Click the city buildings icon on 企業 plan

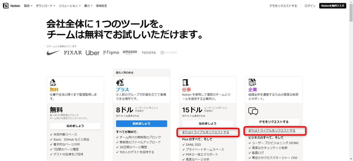point(252,82)
